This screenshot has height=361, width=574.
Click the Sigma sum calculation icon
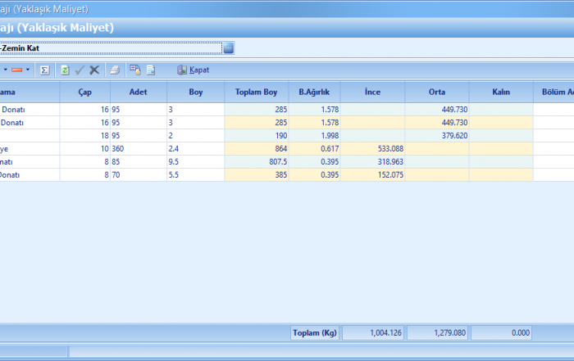(45, 70)
